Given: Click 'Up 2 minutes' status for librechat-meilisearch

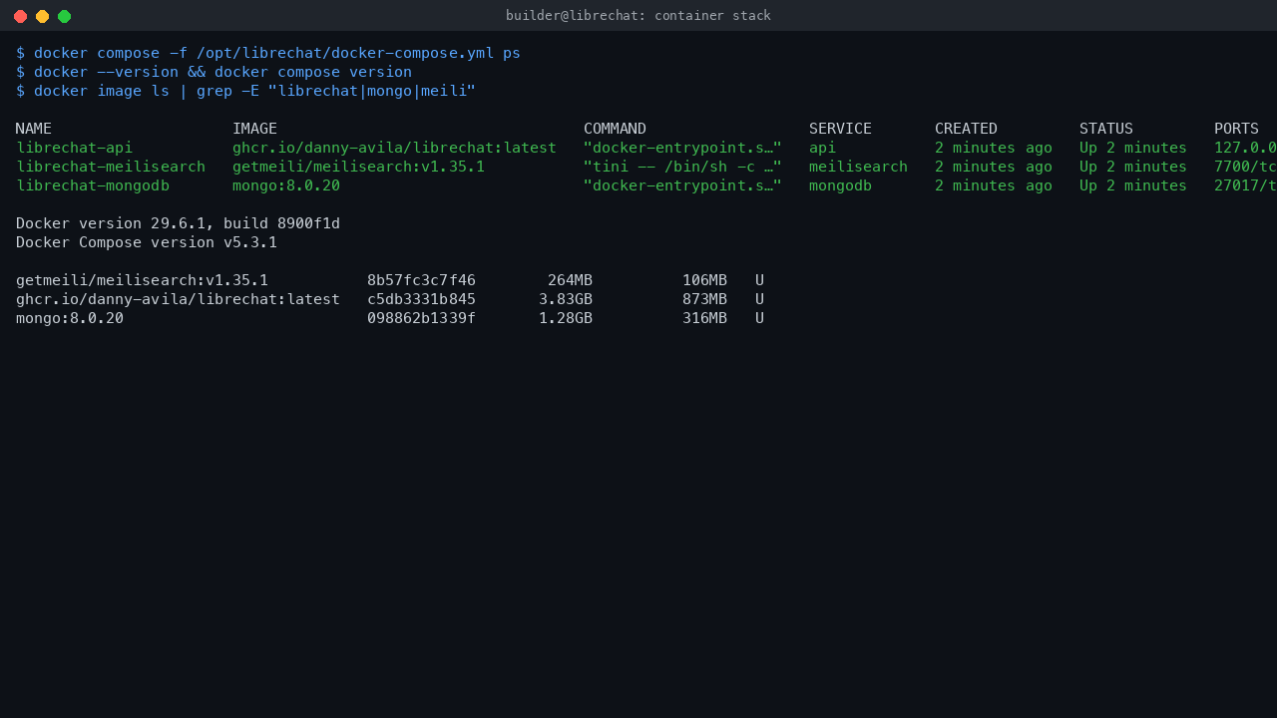Looking at the screenshot, I should 1133,167.
